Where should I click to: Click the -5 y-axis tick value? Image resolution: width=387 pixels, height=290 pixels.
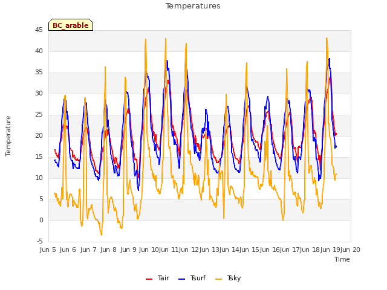click(40, 241)
